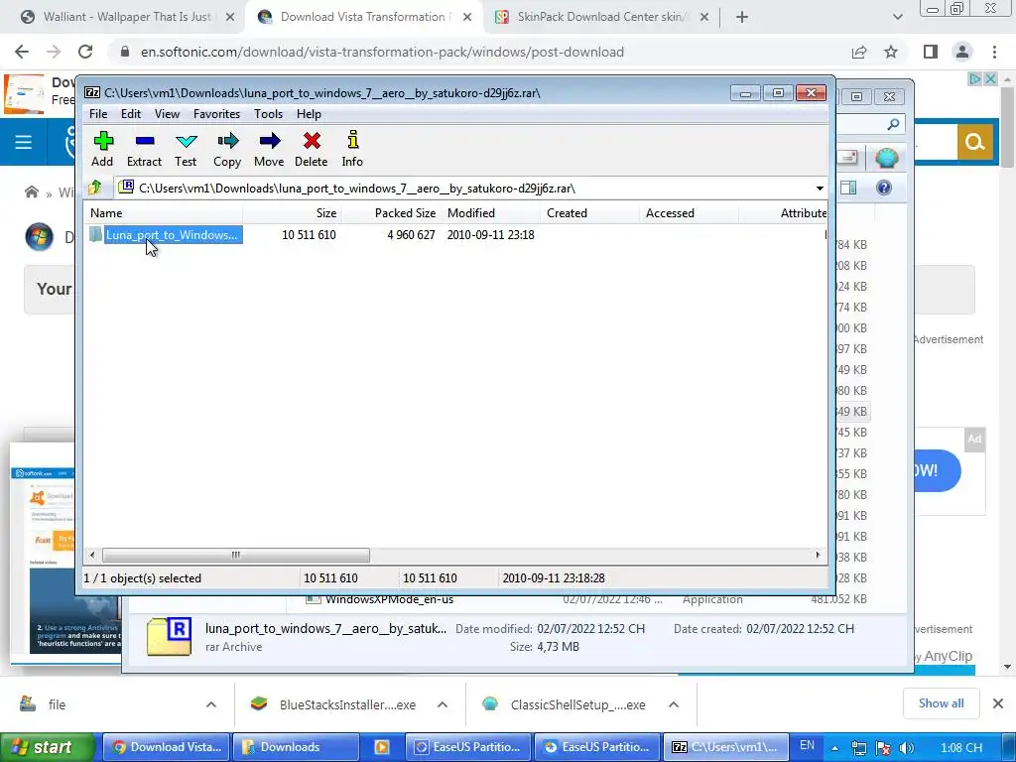Click the Windows start button
This screenshot has width=1016, height=762.
click(47, 747)
